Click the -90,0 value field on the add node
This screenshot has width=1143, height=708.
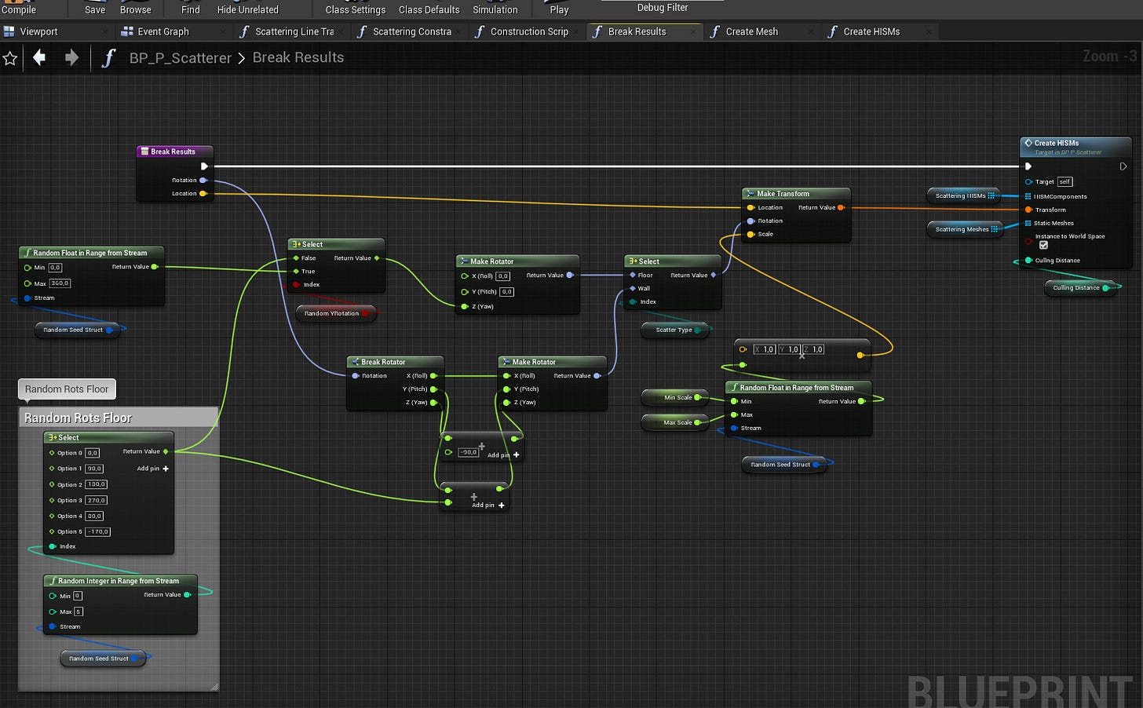[x=469, y=452]
